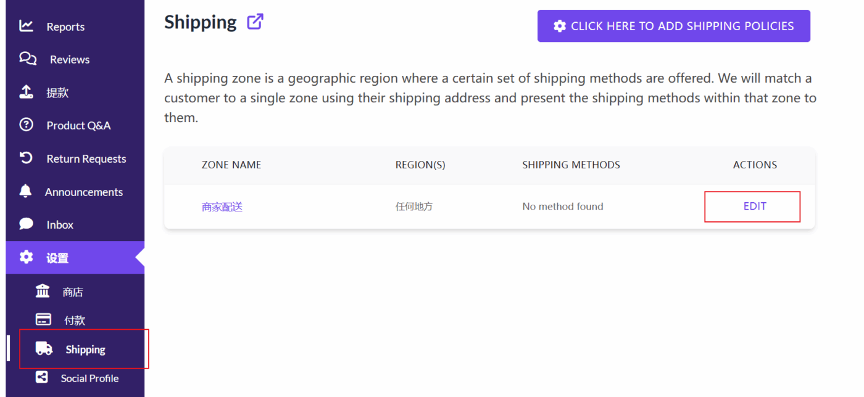
Task: Click the gear icon in shipping policies button
Action: coord(560,27)
